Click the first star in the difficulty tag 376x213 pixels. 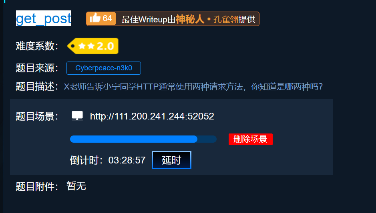tap(82, 46)
